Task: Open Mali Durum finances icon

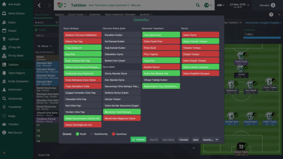Action: pyautogui.click(x=4, y=132)
